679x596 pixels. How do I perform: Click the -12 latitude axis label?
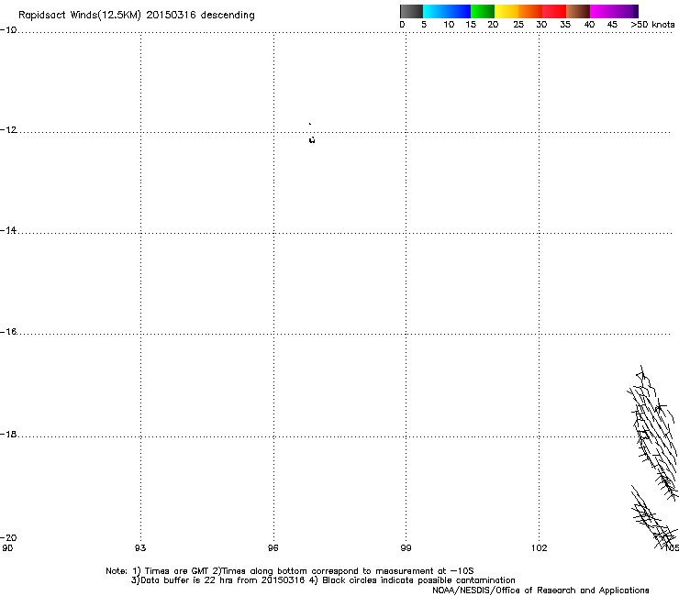tap(8, 130)
